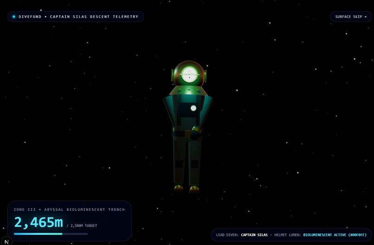Open the Next.js dev tools N icon
Screen dimensions: 374x245
6,241
